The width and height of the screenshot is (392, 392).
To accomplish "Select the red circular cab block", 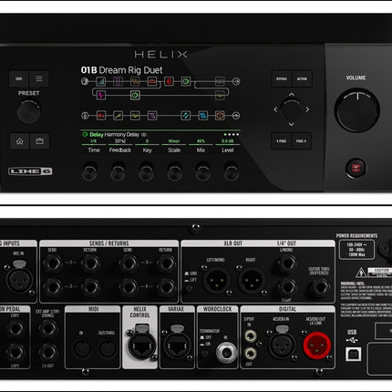I will click(169, 81).
